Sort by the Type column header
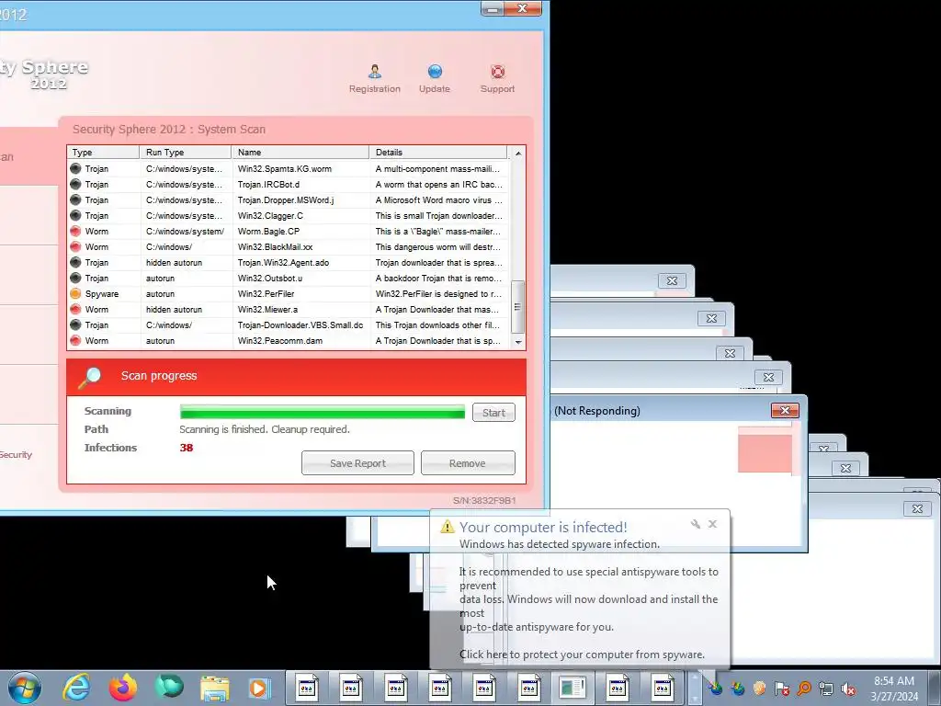The width and height of the screenshot is (941, 706). click(103, 153)
